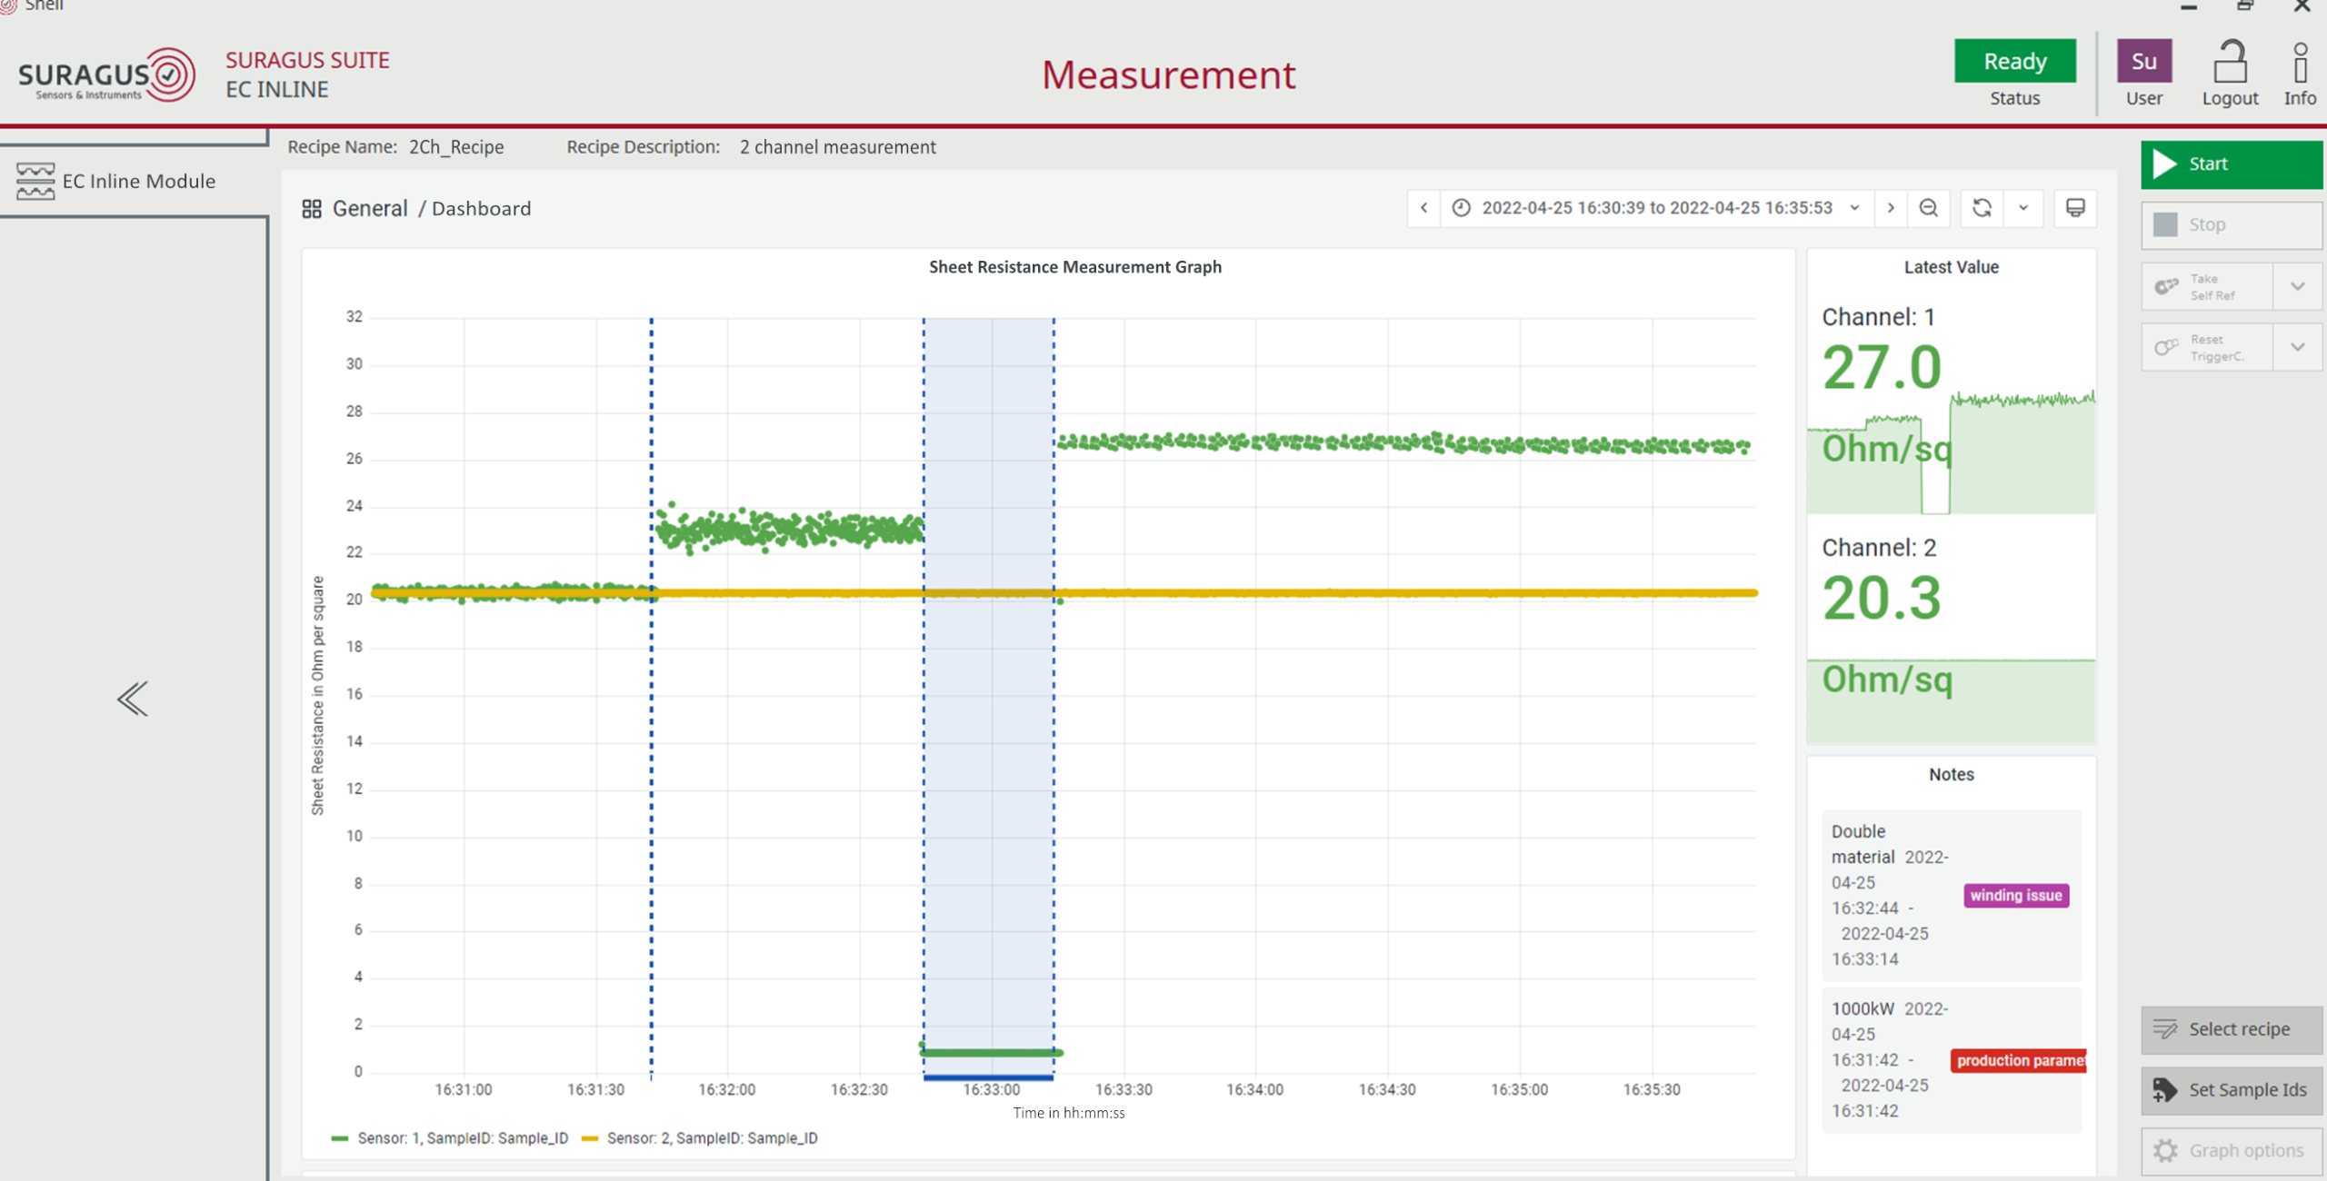This screenshot has width=2327, height=1181.
Task: Expand Take Self Ref dropdown arrow
Action: 2297,287
